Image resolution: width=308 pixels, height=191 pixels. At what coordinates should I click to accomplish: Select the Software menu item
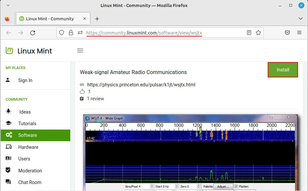pos(35,135)
